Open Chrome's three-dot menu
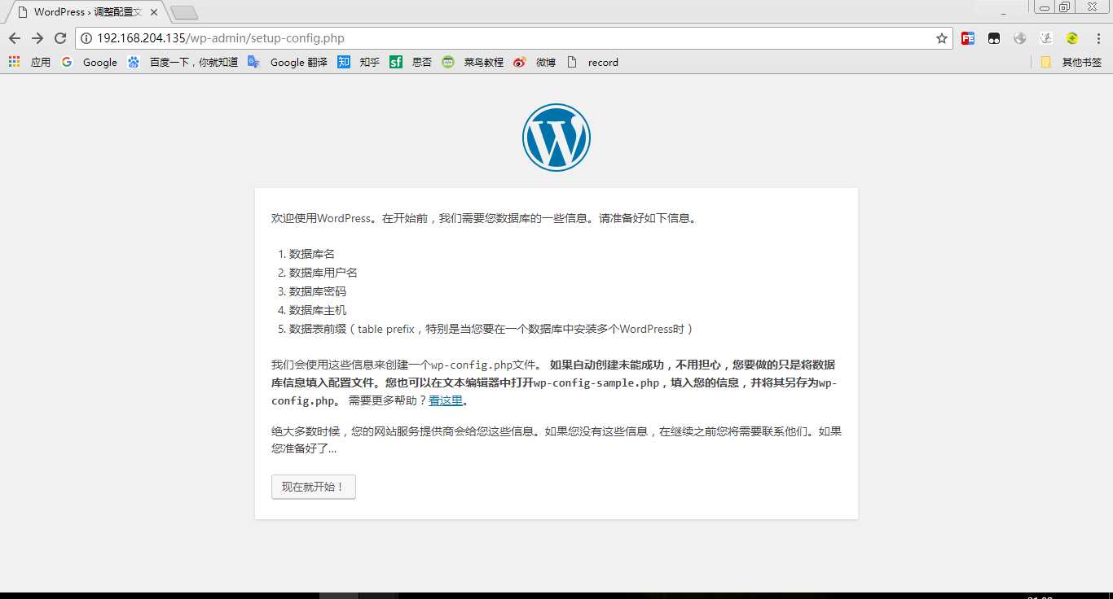This screenshot has width=1113, height=599. [x=1098, y=38]
